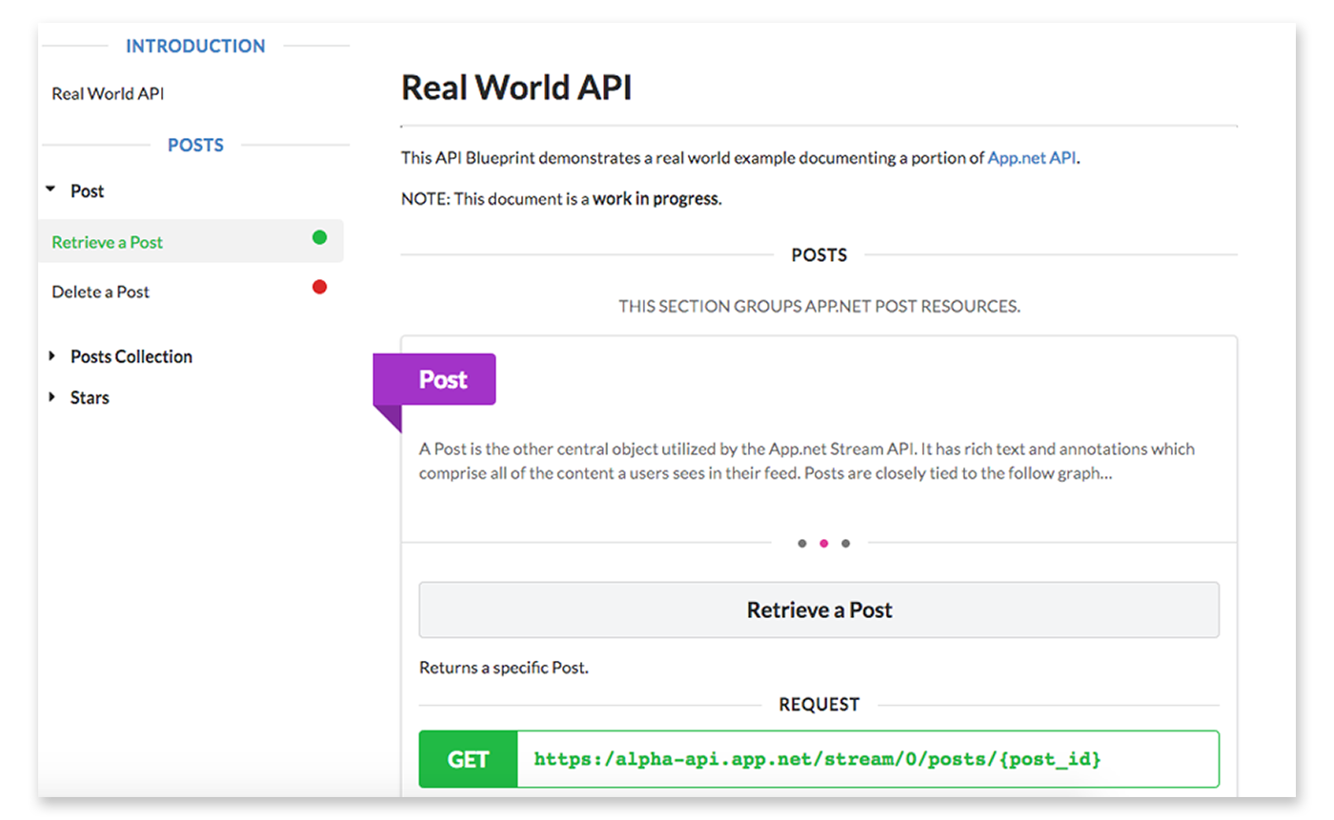The image size is (1334, 820).
Task: Select Delete a Post in sidebar
Action: coord(101,291)
